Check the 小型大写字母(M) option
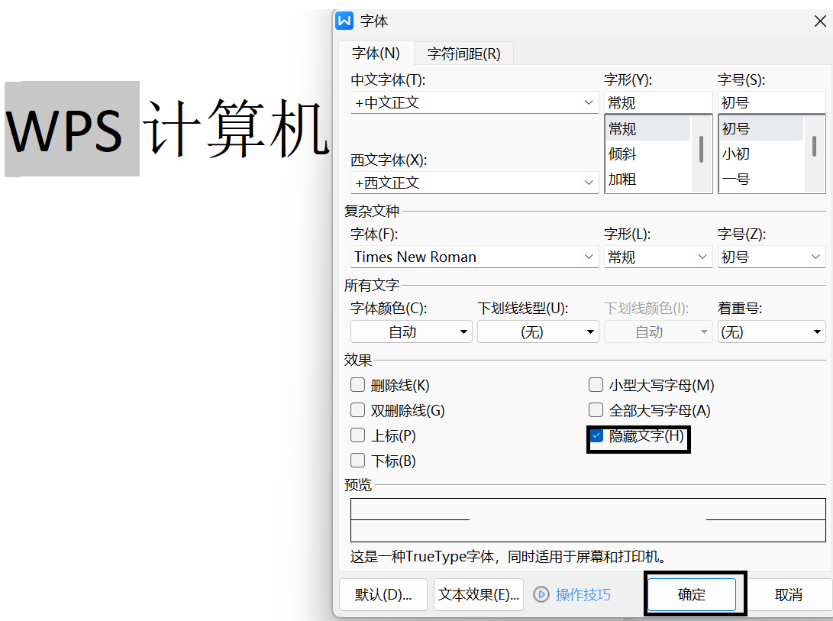This screenshot has height=621, width=833. point(596,384)
